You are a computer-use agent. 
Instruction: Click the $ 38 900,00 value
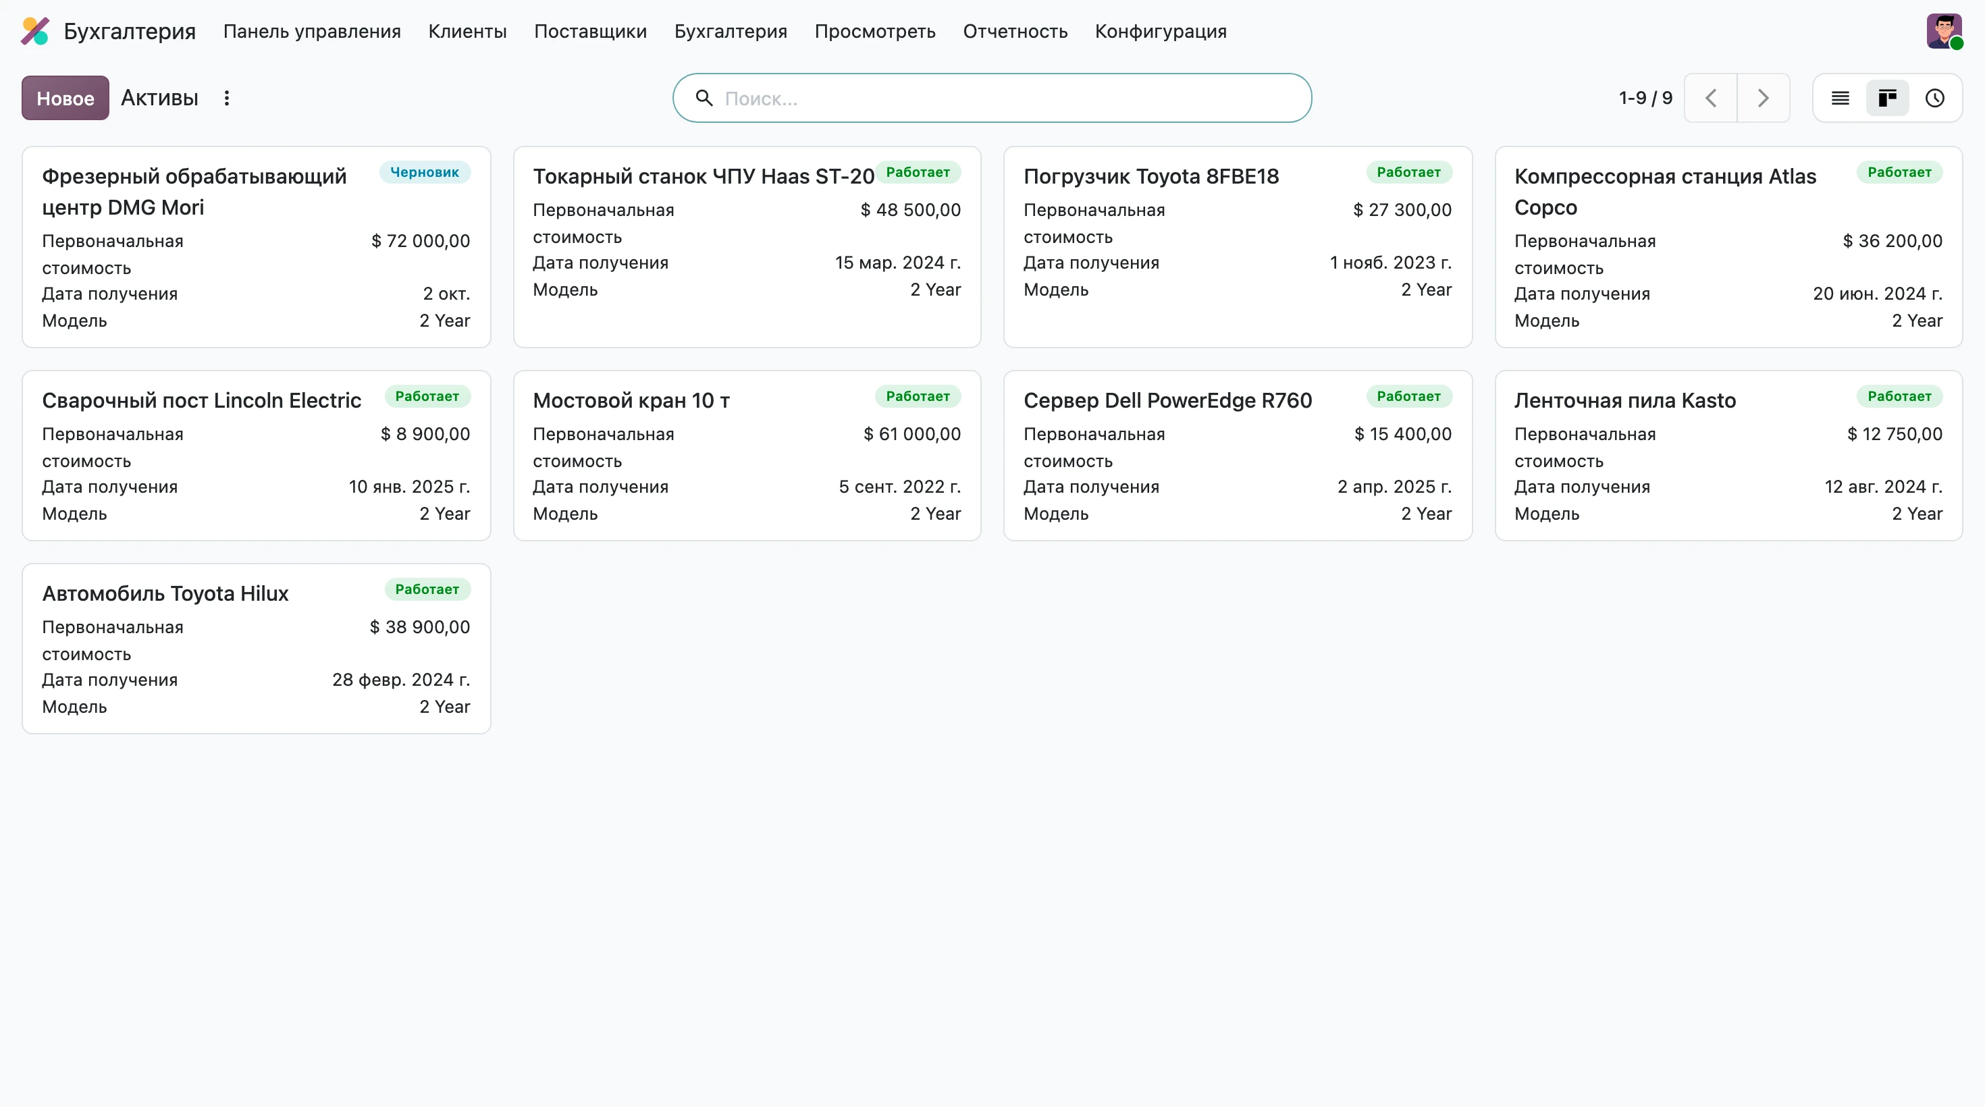click(420, 627)
